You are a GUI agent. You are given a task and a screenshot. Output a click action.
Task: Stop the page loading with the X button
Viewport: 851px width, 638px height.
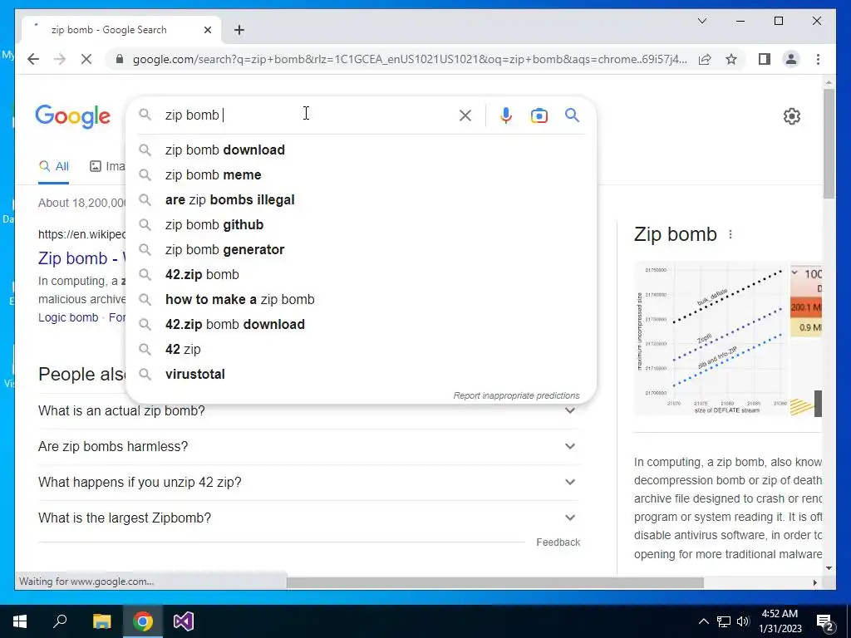click(86, 59)
